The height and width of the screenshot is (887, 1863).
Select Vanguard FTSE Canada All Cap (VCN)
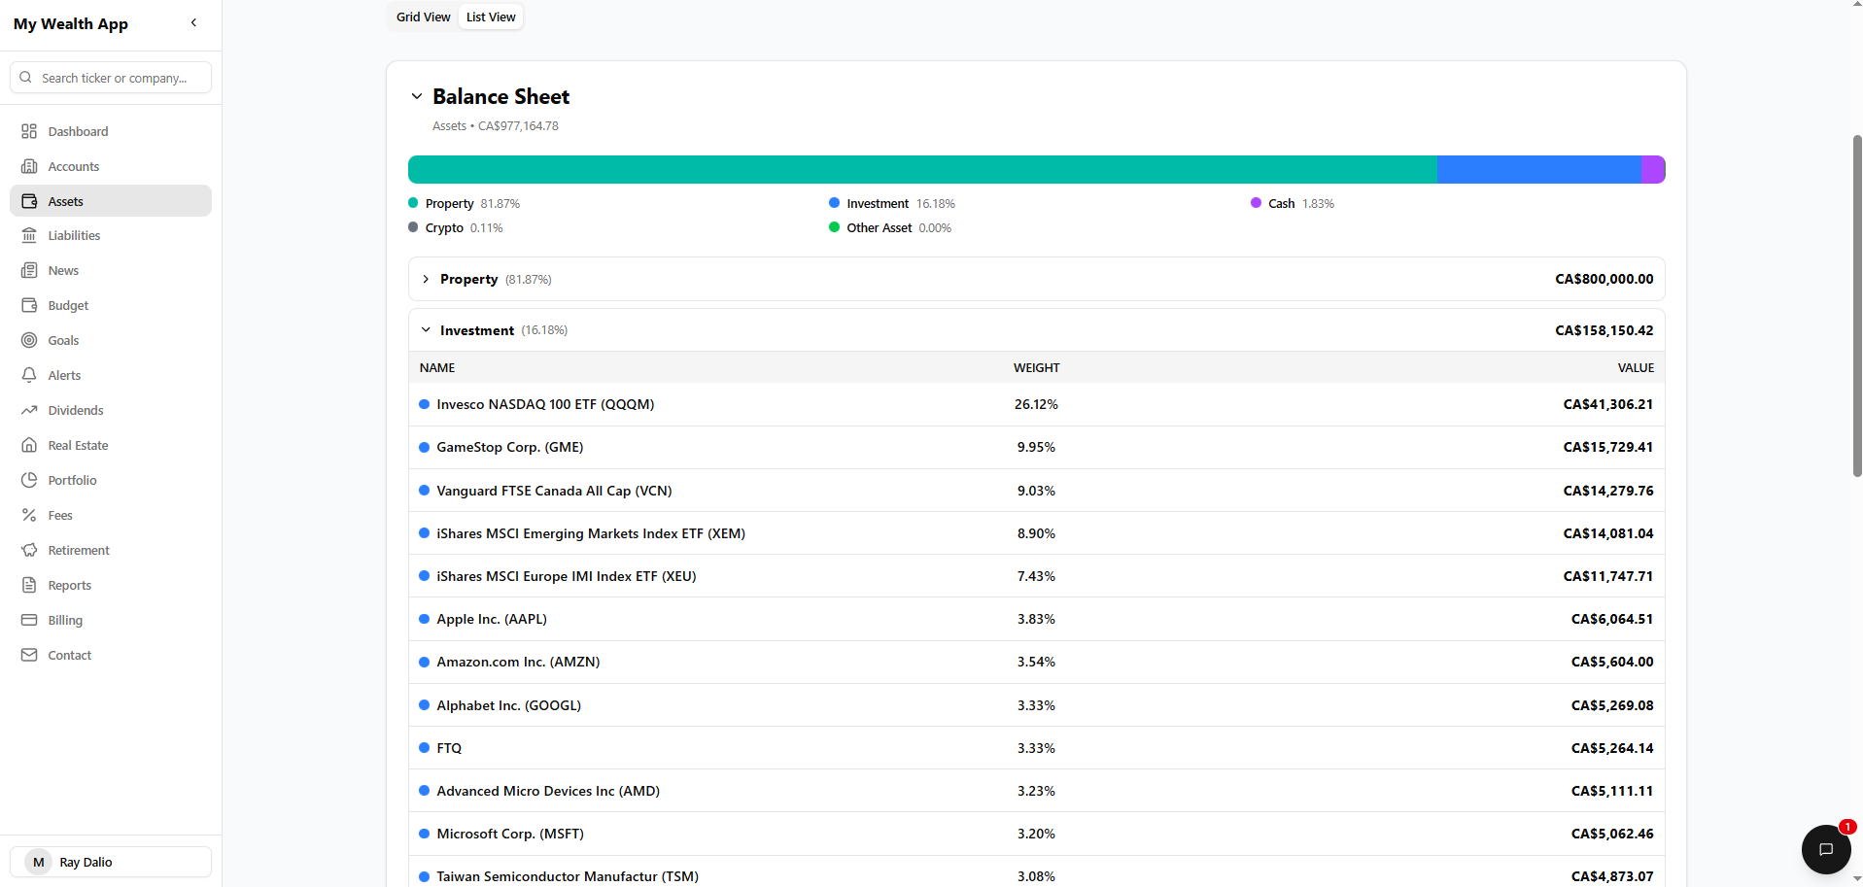coord(1037,491)
